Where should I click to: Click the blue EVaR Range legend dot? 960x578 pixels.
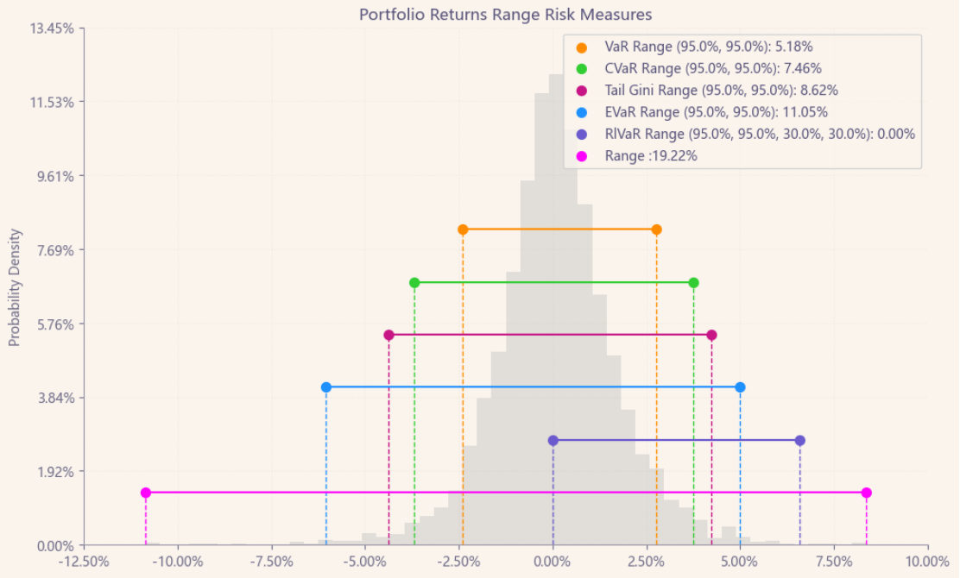pyautogui.click(x=581, y=112)
